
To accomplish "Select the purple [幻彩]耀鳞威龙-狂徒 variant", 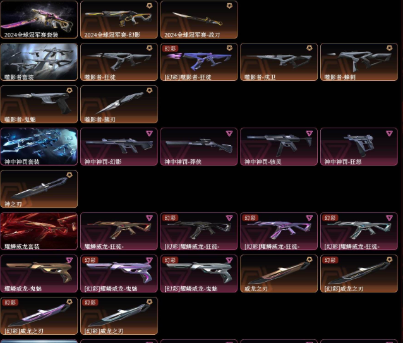I will [279, 231].
